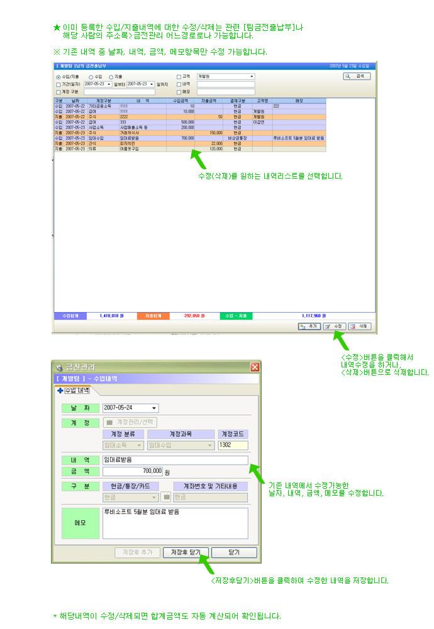Open the 고객 dropdown showing 개발원
The image size is (434, 629).
coord(225,76)
